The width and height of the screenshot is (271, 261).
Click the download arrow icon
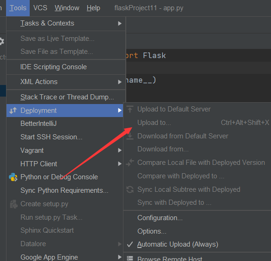coord(130,136)
